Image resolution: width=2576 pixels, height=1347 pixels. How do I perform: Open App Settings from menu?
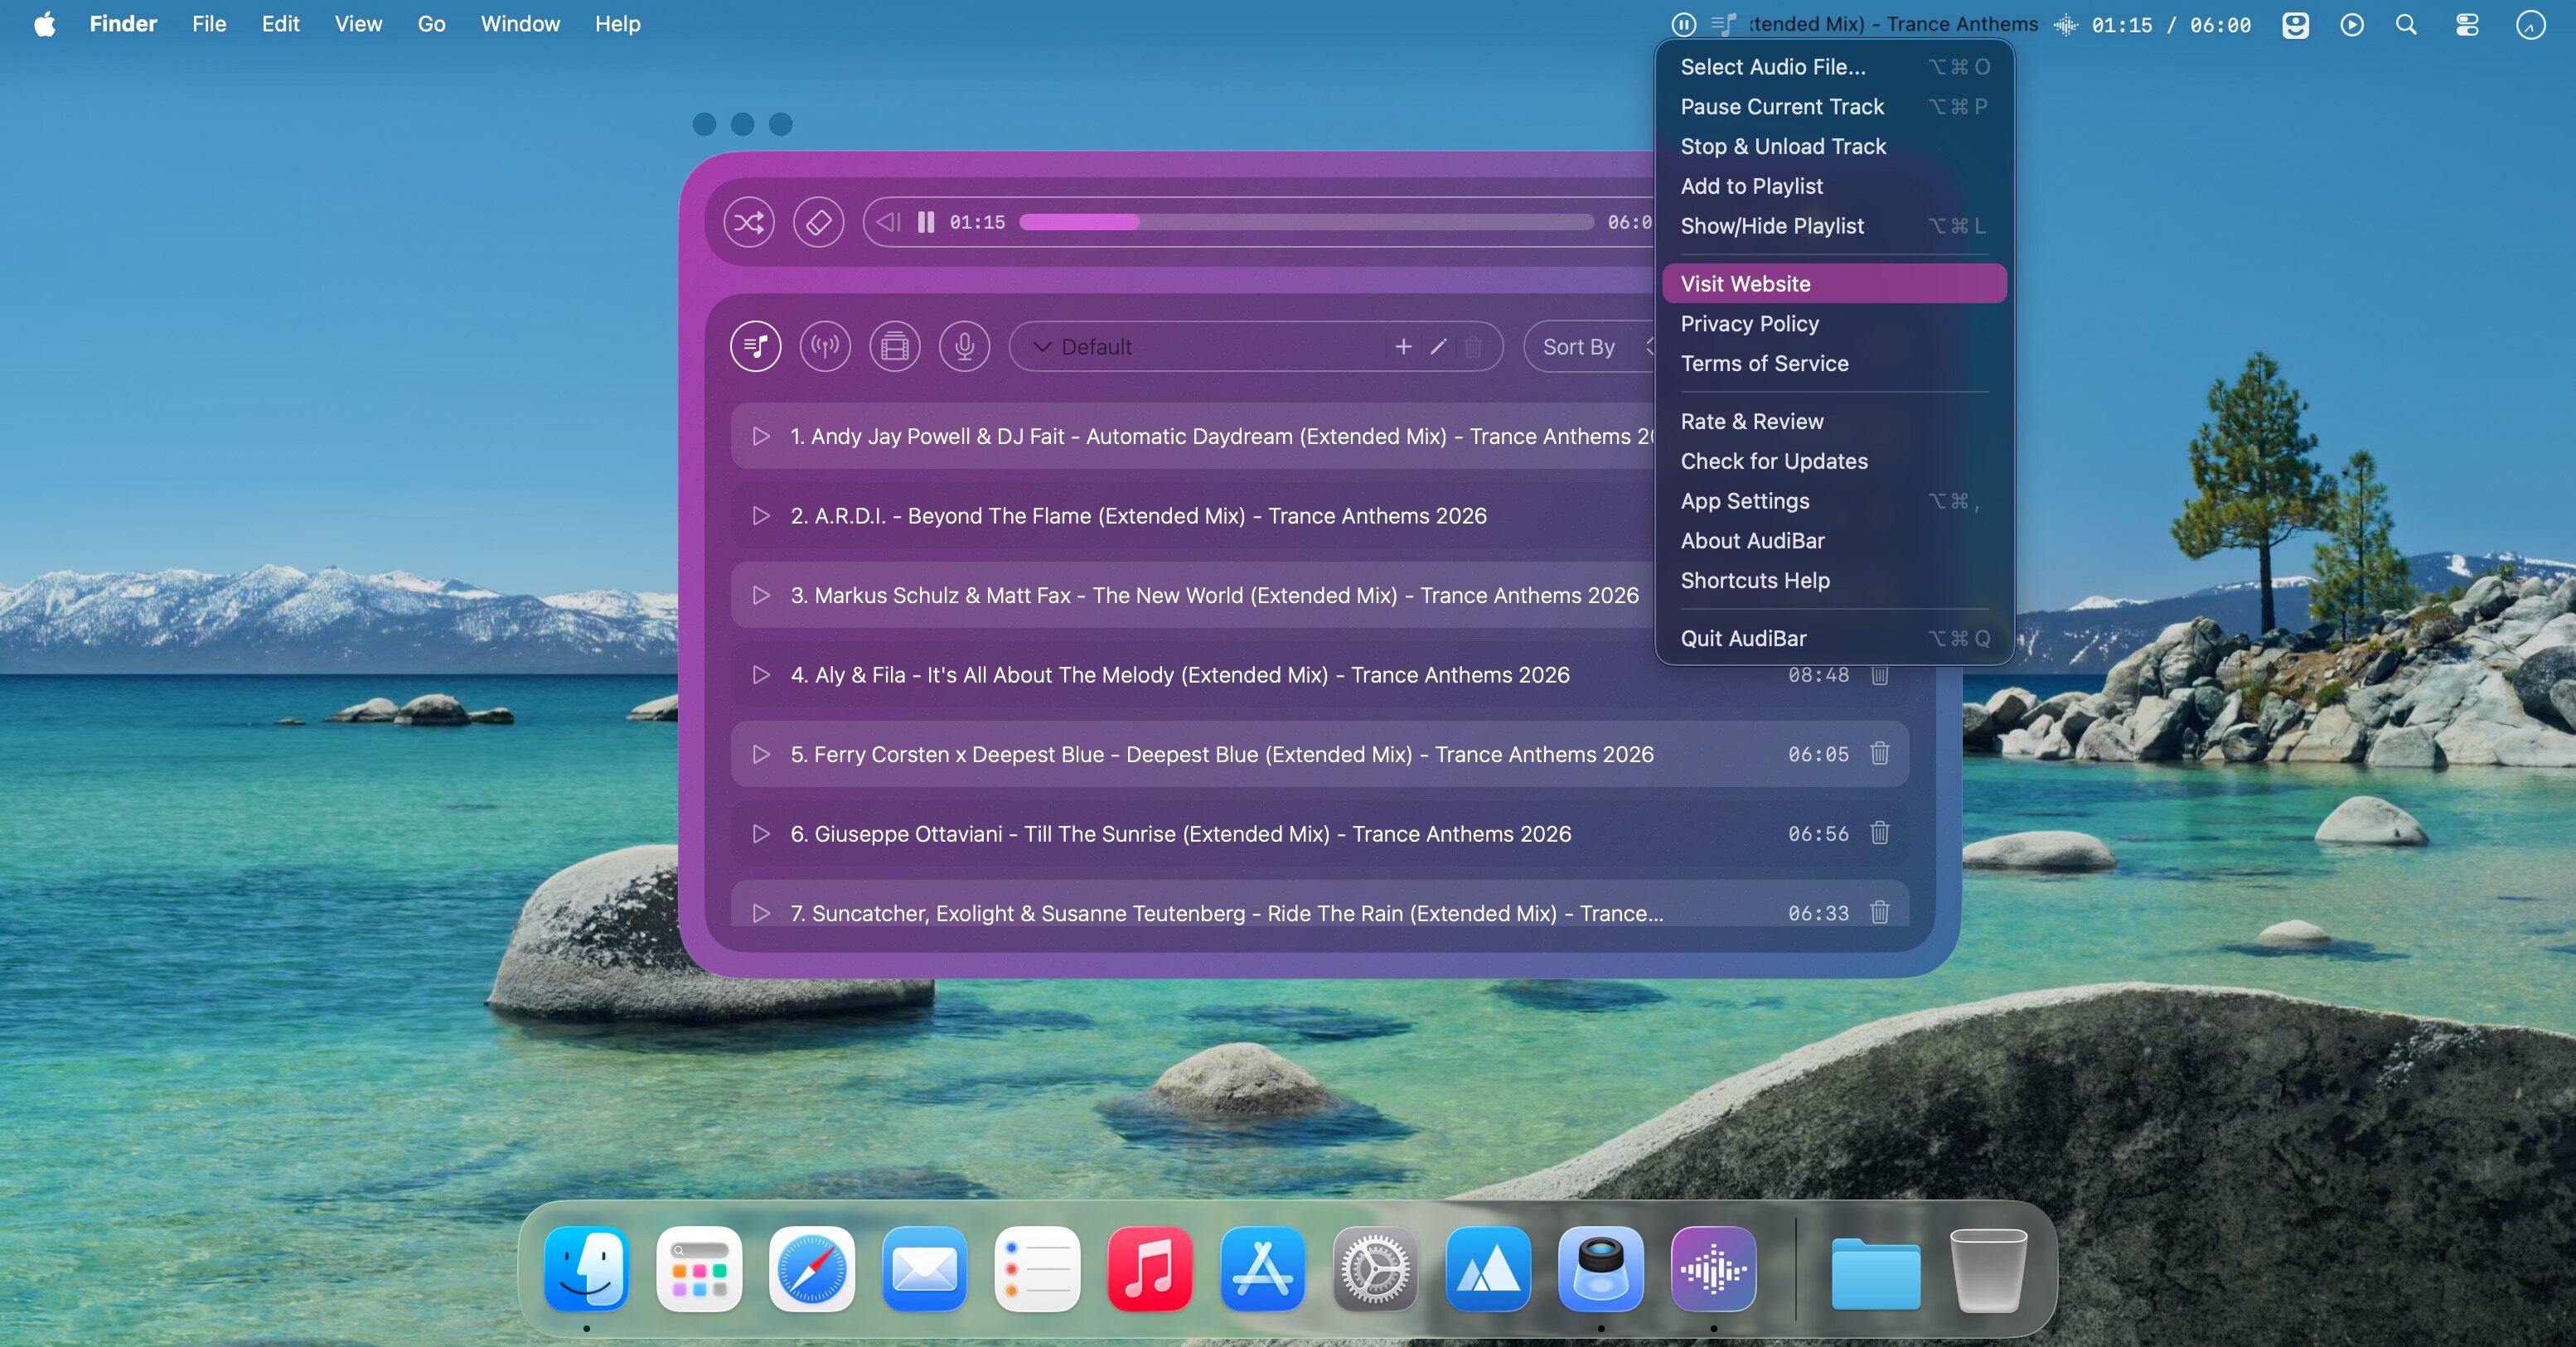pos(1745,500)
